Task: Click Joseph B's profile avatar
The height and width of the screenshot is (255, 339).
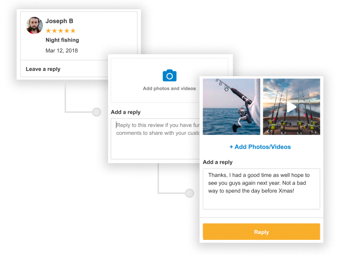Action: (34, 25)
